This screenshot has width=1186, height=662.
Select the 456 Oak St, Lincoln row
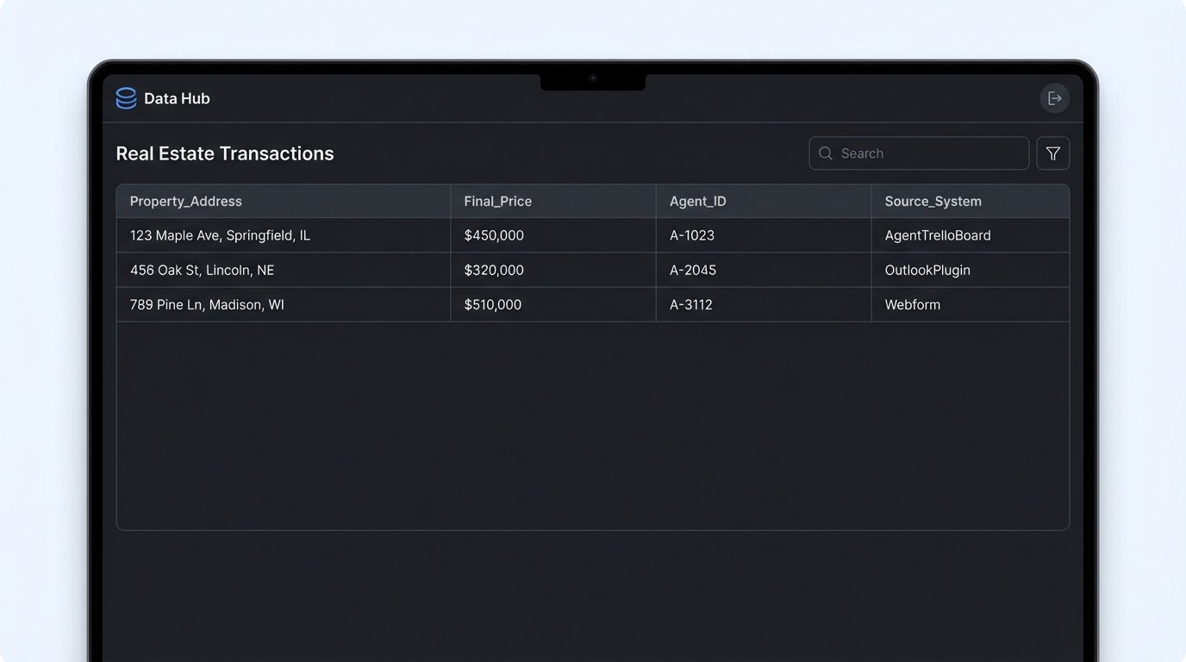click(202, 270)
